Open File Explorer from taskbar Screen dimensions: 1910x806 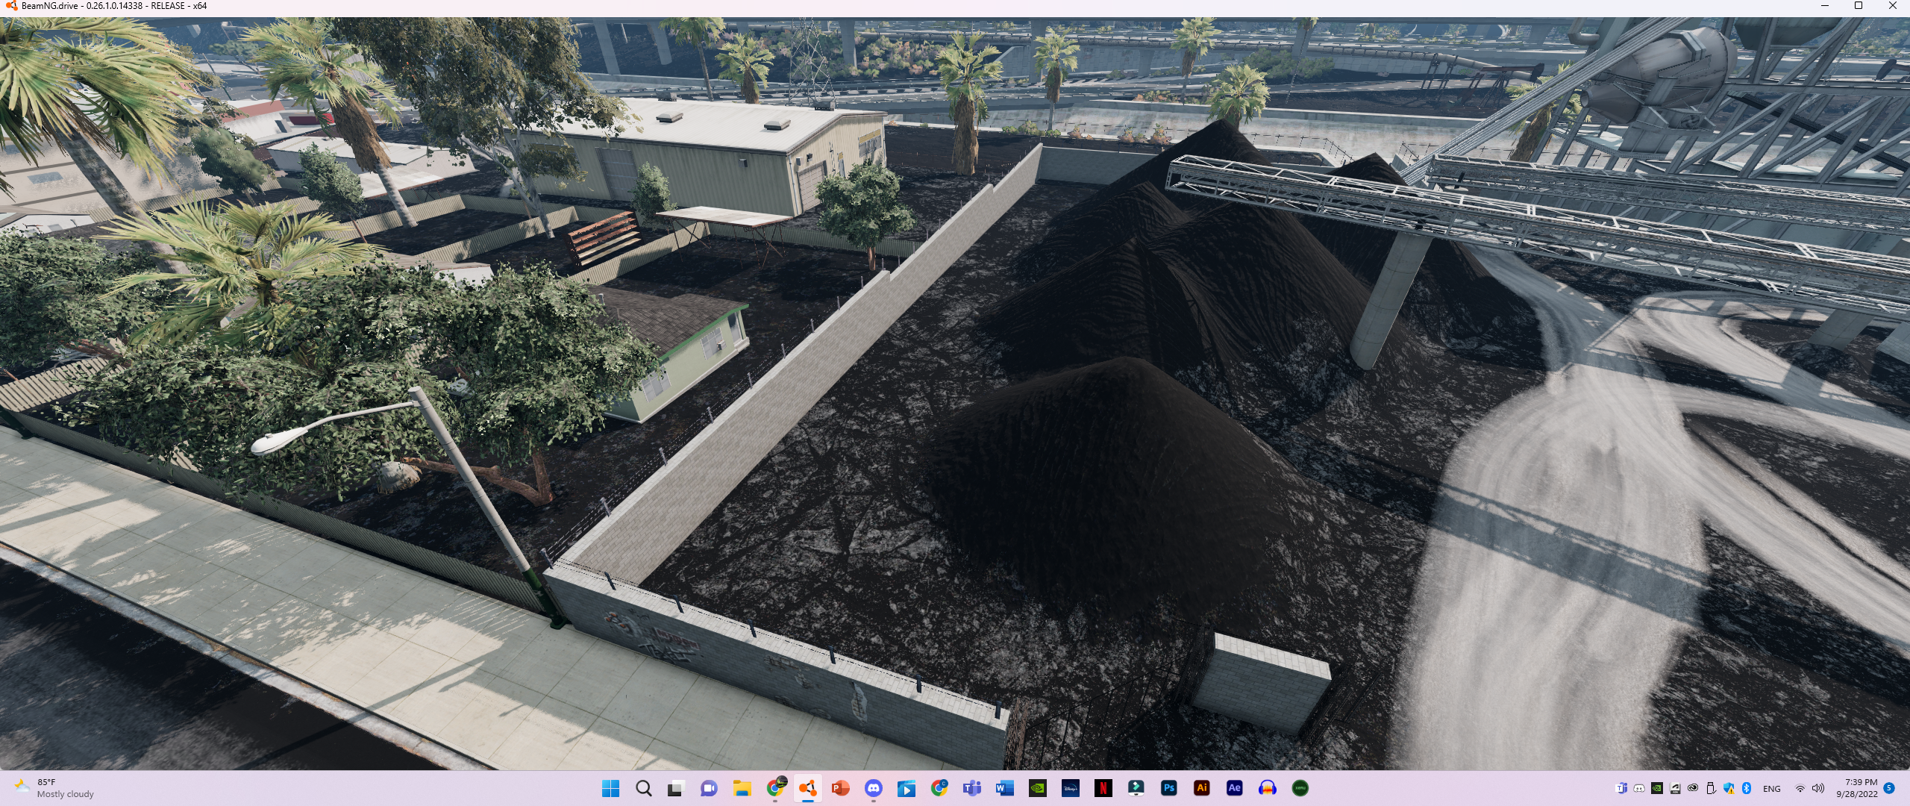pos(742,788)
